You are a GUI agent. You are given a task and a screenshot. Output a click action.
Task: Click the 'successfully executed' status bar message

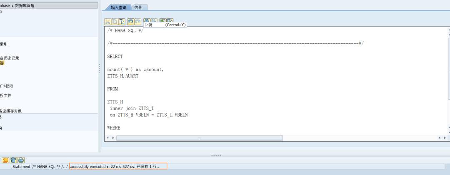click(118, 166)
